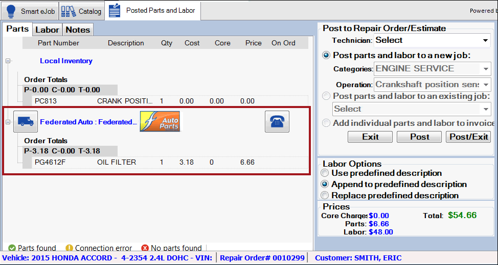This screenshot has height=265, width=498.
Task: Choose Use predefined description option
Action: (325, 173)
